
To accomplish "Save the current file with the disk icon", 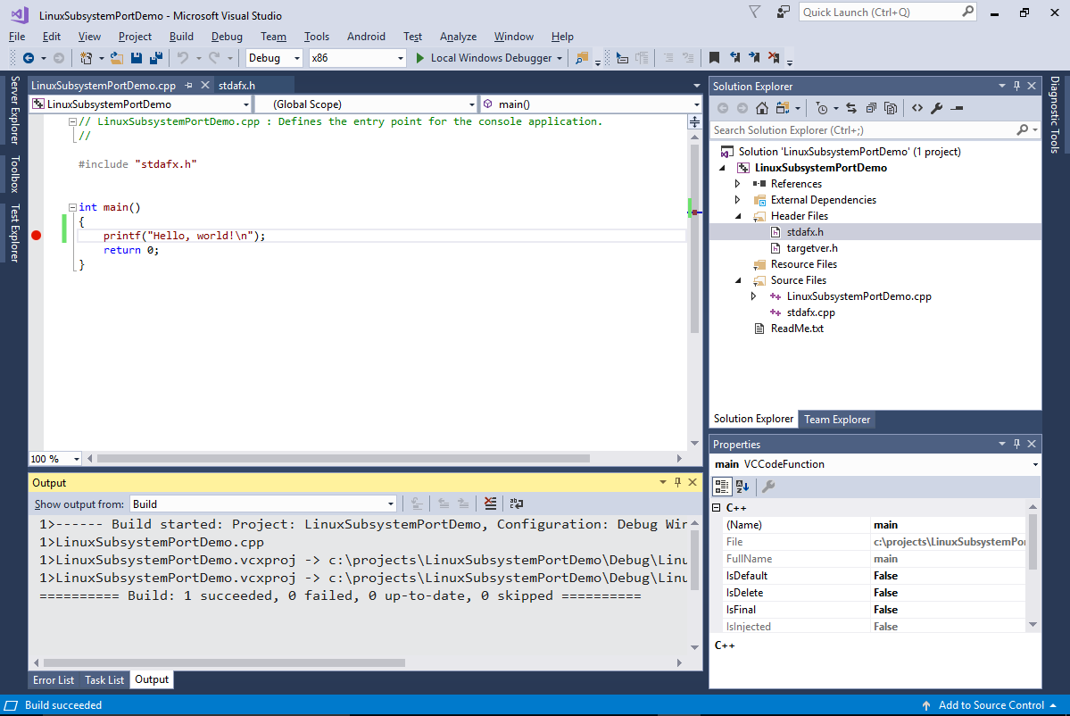I will (x=137, y=58).
